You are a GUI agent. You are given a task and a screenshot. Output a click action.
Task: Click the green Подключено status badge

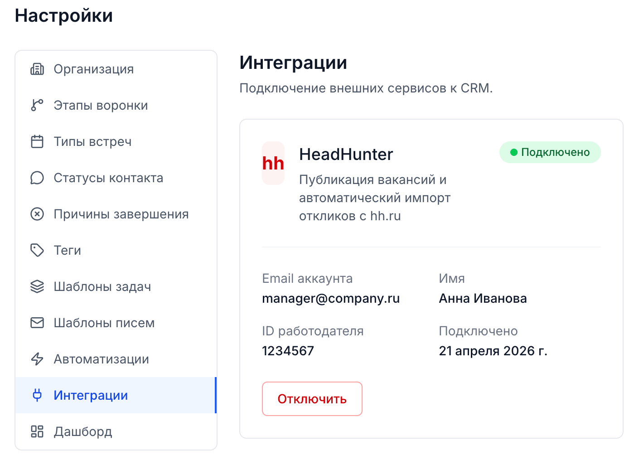click(x=550, y=152)
